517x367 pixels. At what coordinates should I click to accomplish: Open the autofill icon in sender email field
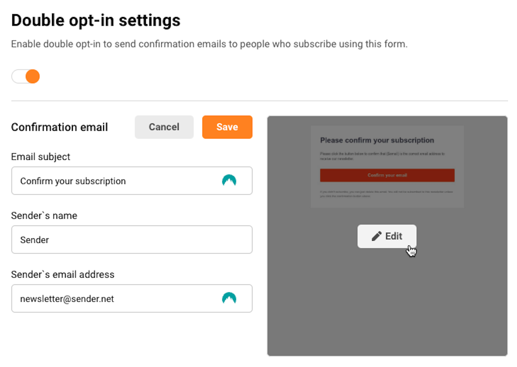229,298
